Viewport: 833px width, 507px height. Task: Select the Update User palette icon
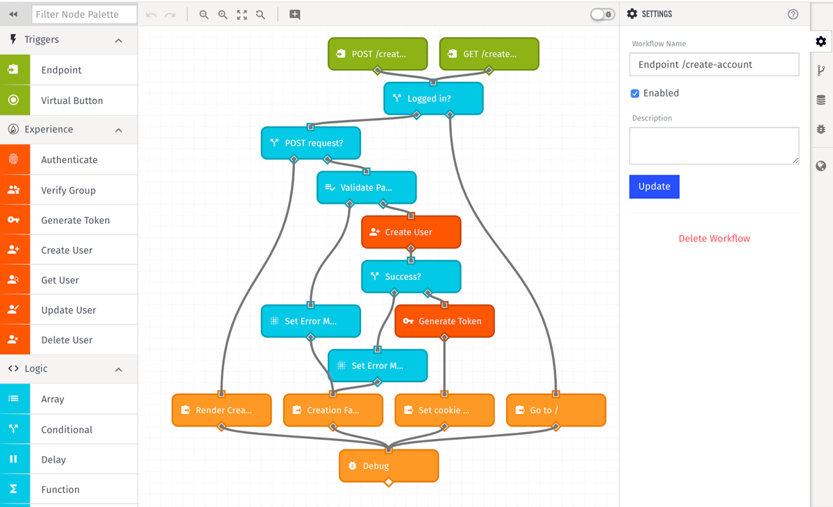click(x=14, y=309)
